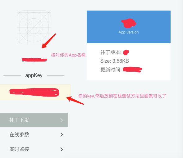The height and width of the screenshot is (158, 183).
Task: Click the blue App Version card header
Action: pos(129,27)
